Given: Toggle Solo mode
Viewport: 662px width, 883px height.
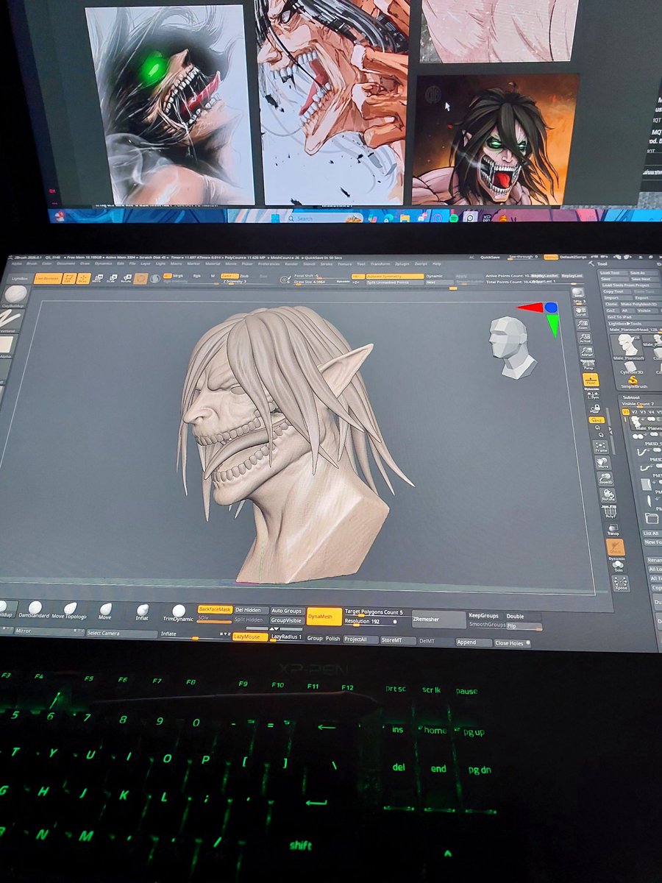Looking at the screenshot, I should [x=618, y=566].
